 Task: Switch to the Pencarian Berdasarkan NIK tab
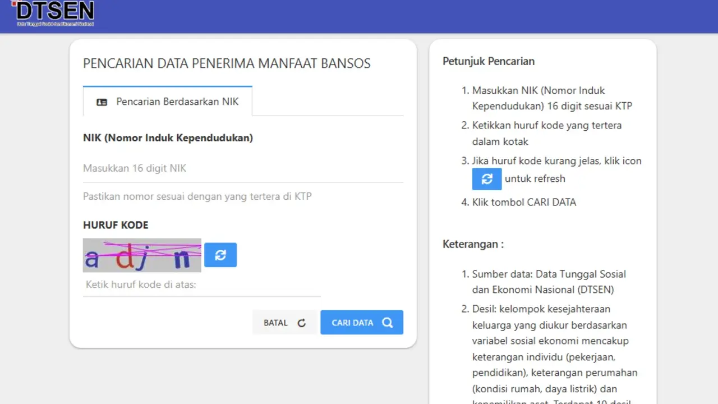click(x=167, y=102)
